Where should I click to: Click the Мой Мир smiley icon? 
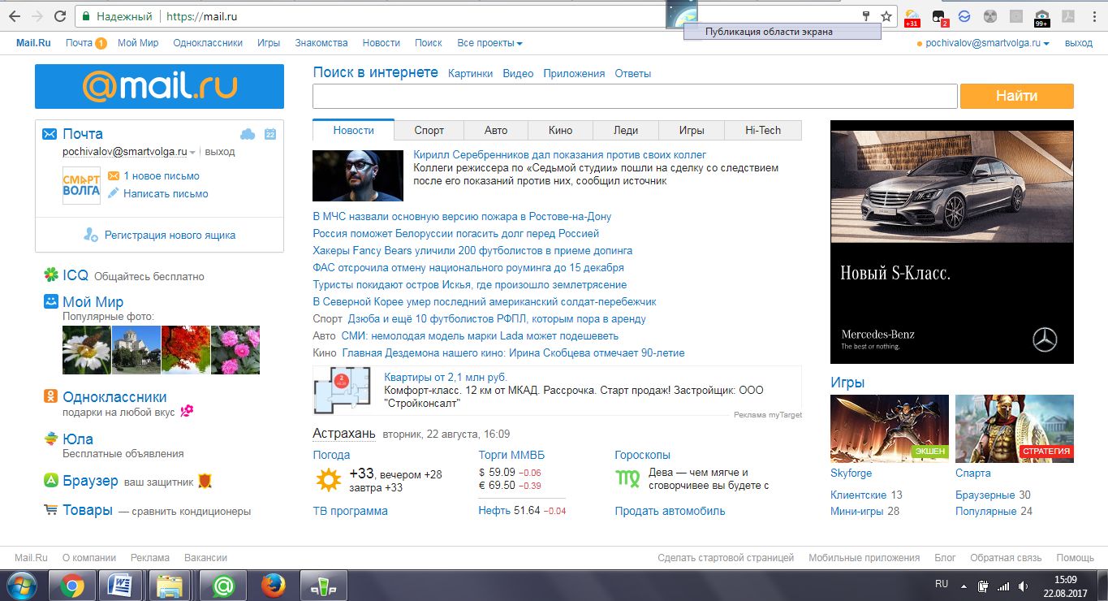tap(50, 302)
